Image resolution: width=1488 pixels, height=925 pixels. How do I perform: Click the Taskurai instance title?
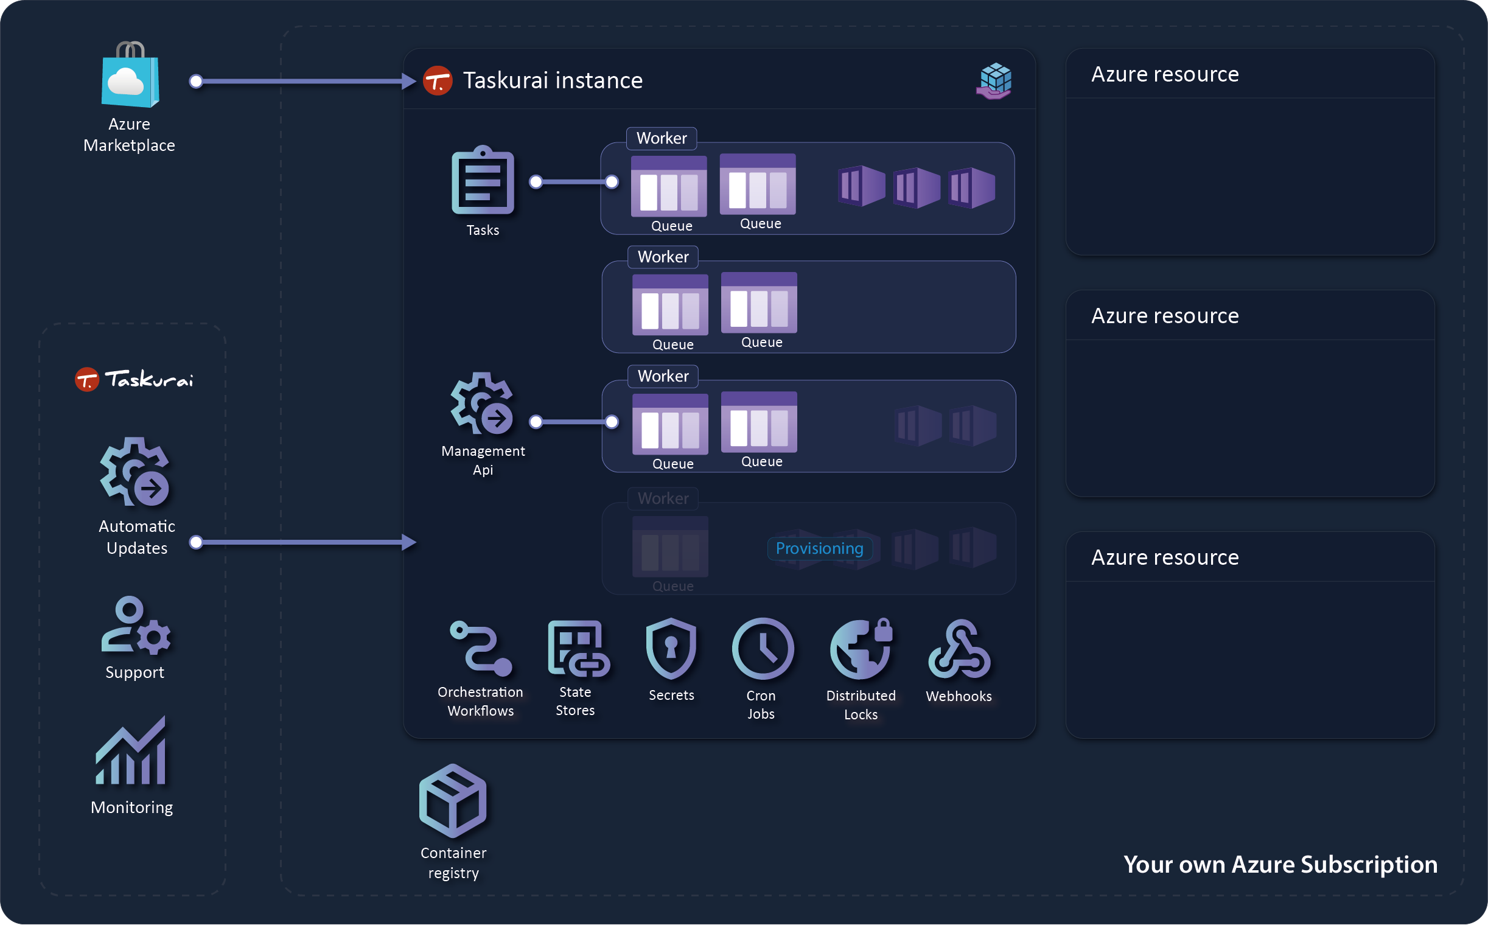553,80
